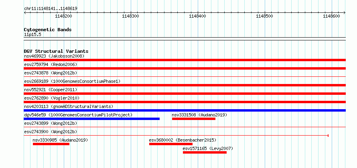357x168 pixels.
Task: Click the red bar for nsv552921 Cooper2011
Action: point(185,94)
